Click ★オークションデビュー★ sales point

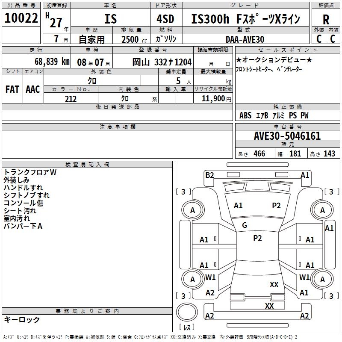274,59
